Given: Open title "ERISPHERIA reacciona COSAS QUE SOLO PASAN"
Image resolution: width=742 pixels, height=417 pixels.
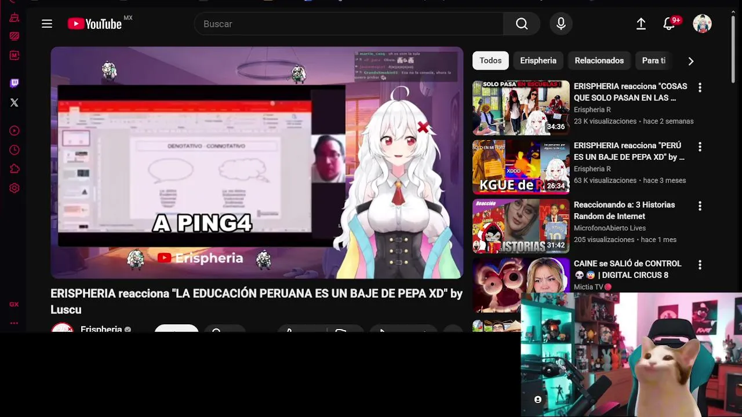Looking at the screenshot, I should tap(631, 92).
